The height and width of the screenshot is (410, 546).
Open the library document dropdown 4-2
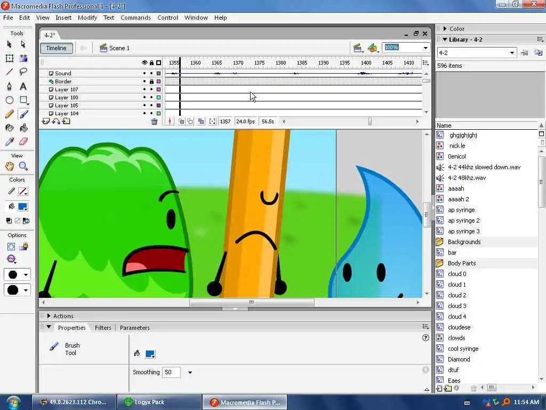pyautogui.click(x=512, y=53)
